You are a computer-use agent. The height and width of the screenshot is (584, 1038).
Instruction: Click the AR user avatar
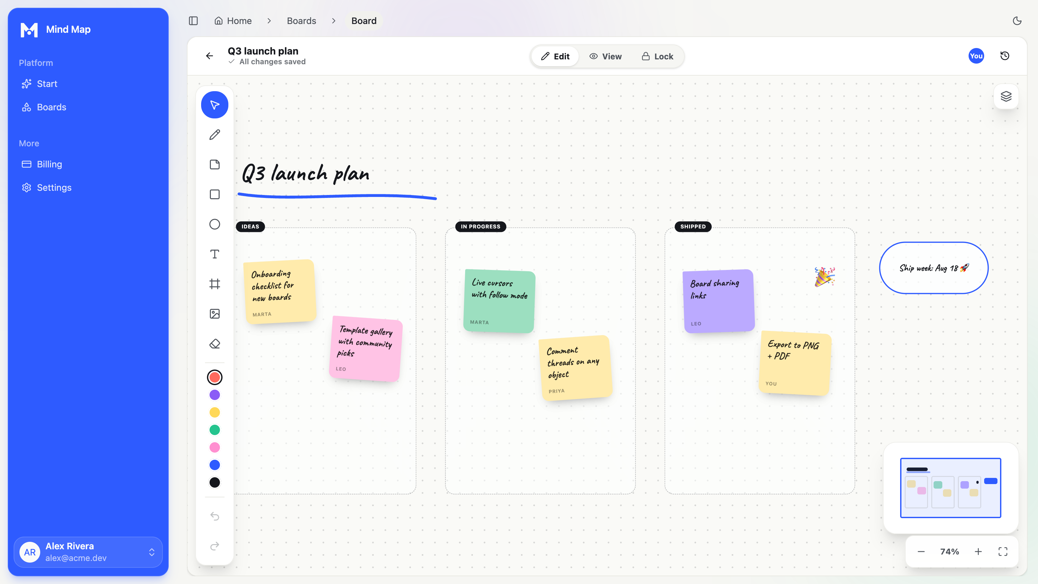tap(30, 552)
